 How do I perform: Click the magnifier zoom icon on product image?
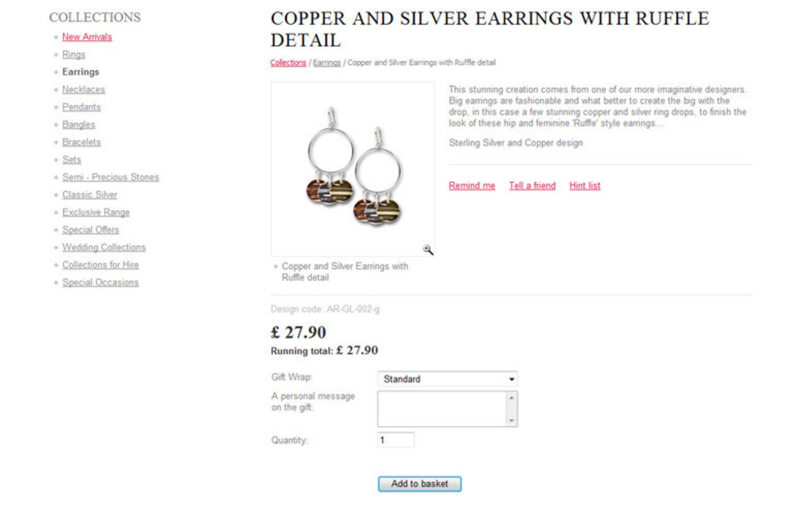click(428, 250)
